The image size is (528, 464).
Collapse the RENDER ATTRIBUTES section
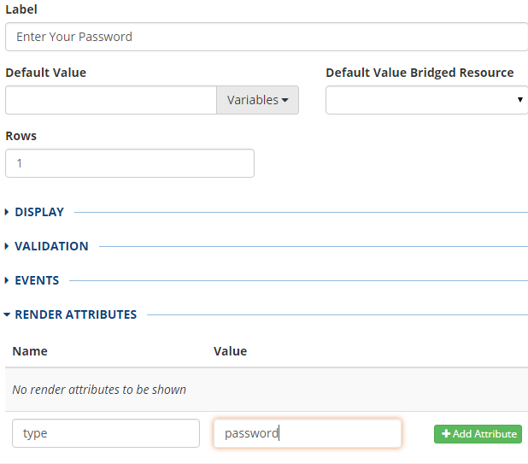tap(75, 314)
